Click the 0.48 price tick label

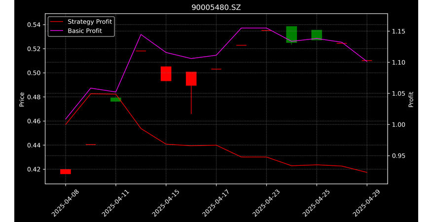point(34,97)
